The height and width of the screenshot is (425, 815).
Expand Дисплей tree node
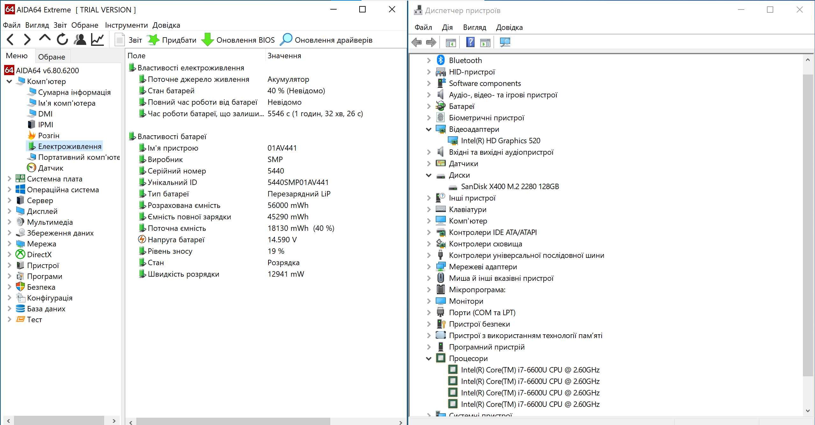click(x=9, y=211)
